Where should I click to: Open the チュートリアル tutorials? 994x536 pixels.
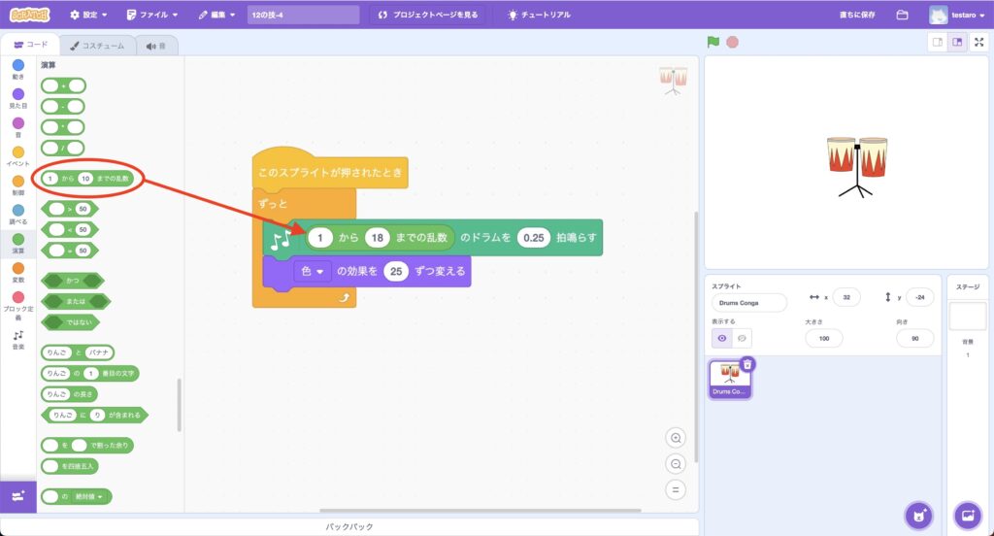point(539,15)
